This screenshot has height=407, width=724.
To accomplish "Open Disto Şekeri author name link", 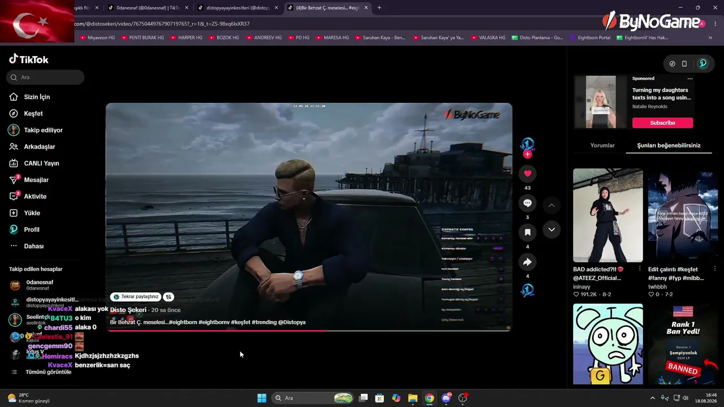I will point(128,310).
